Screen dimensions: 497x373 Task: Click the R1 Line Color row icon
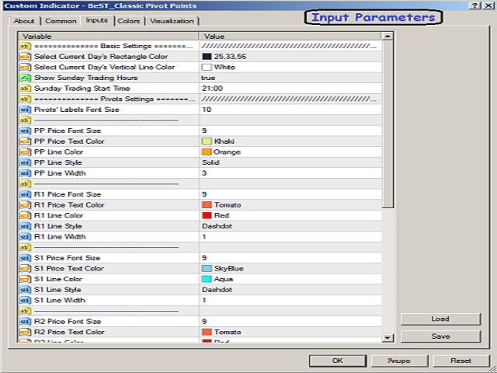point(25,216)
